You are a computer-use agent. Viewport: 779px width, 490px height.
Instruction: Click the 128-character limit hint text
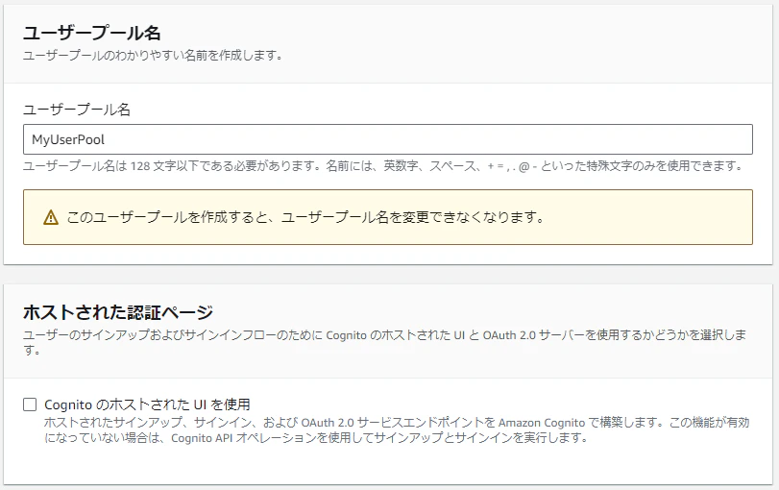tap(383, 166)
